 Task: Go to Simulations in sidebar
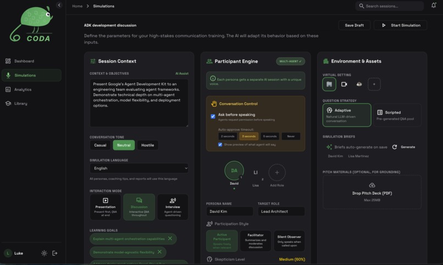pyautogui.click(x=31, y=75)
